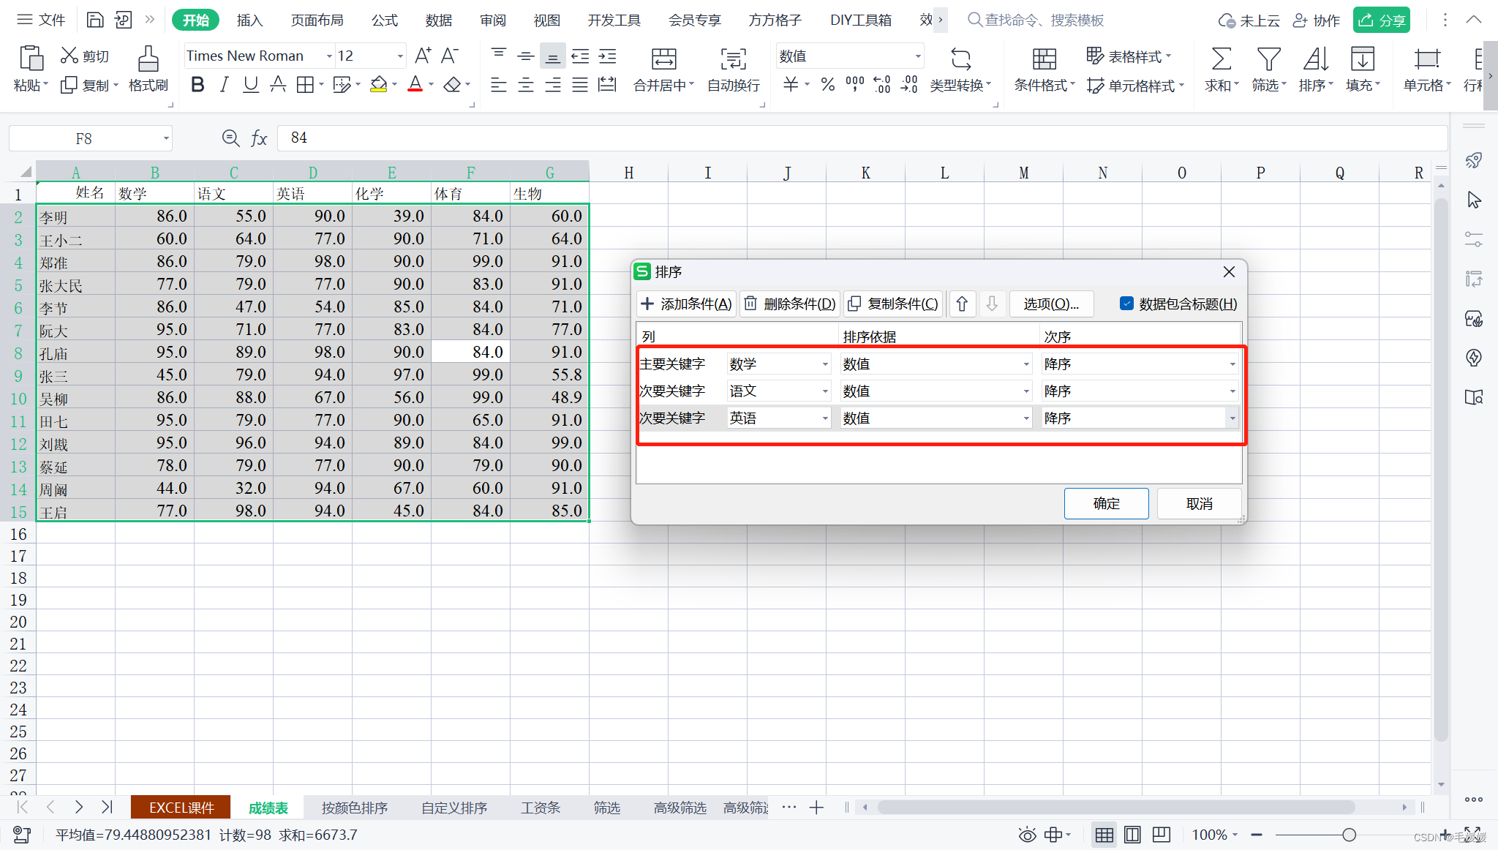Viewport: 1498px width, 850px height.
Task: Toggle italic formatting
Action: (x=224, y=85)
